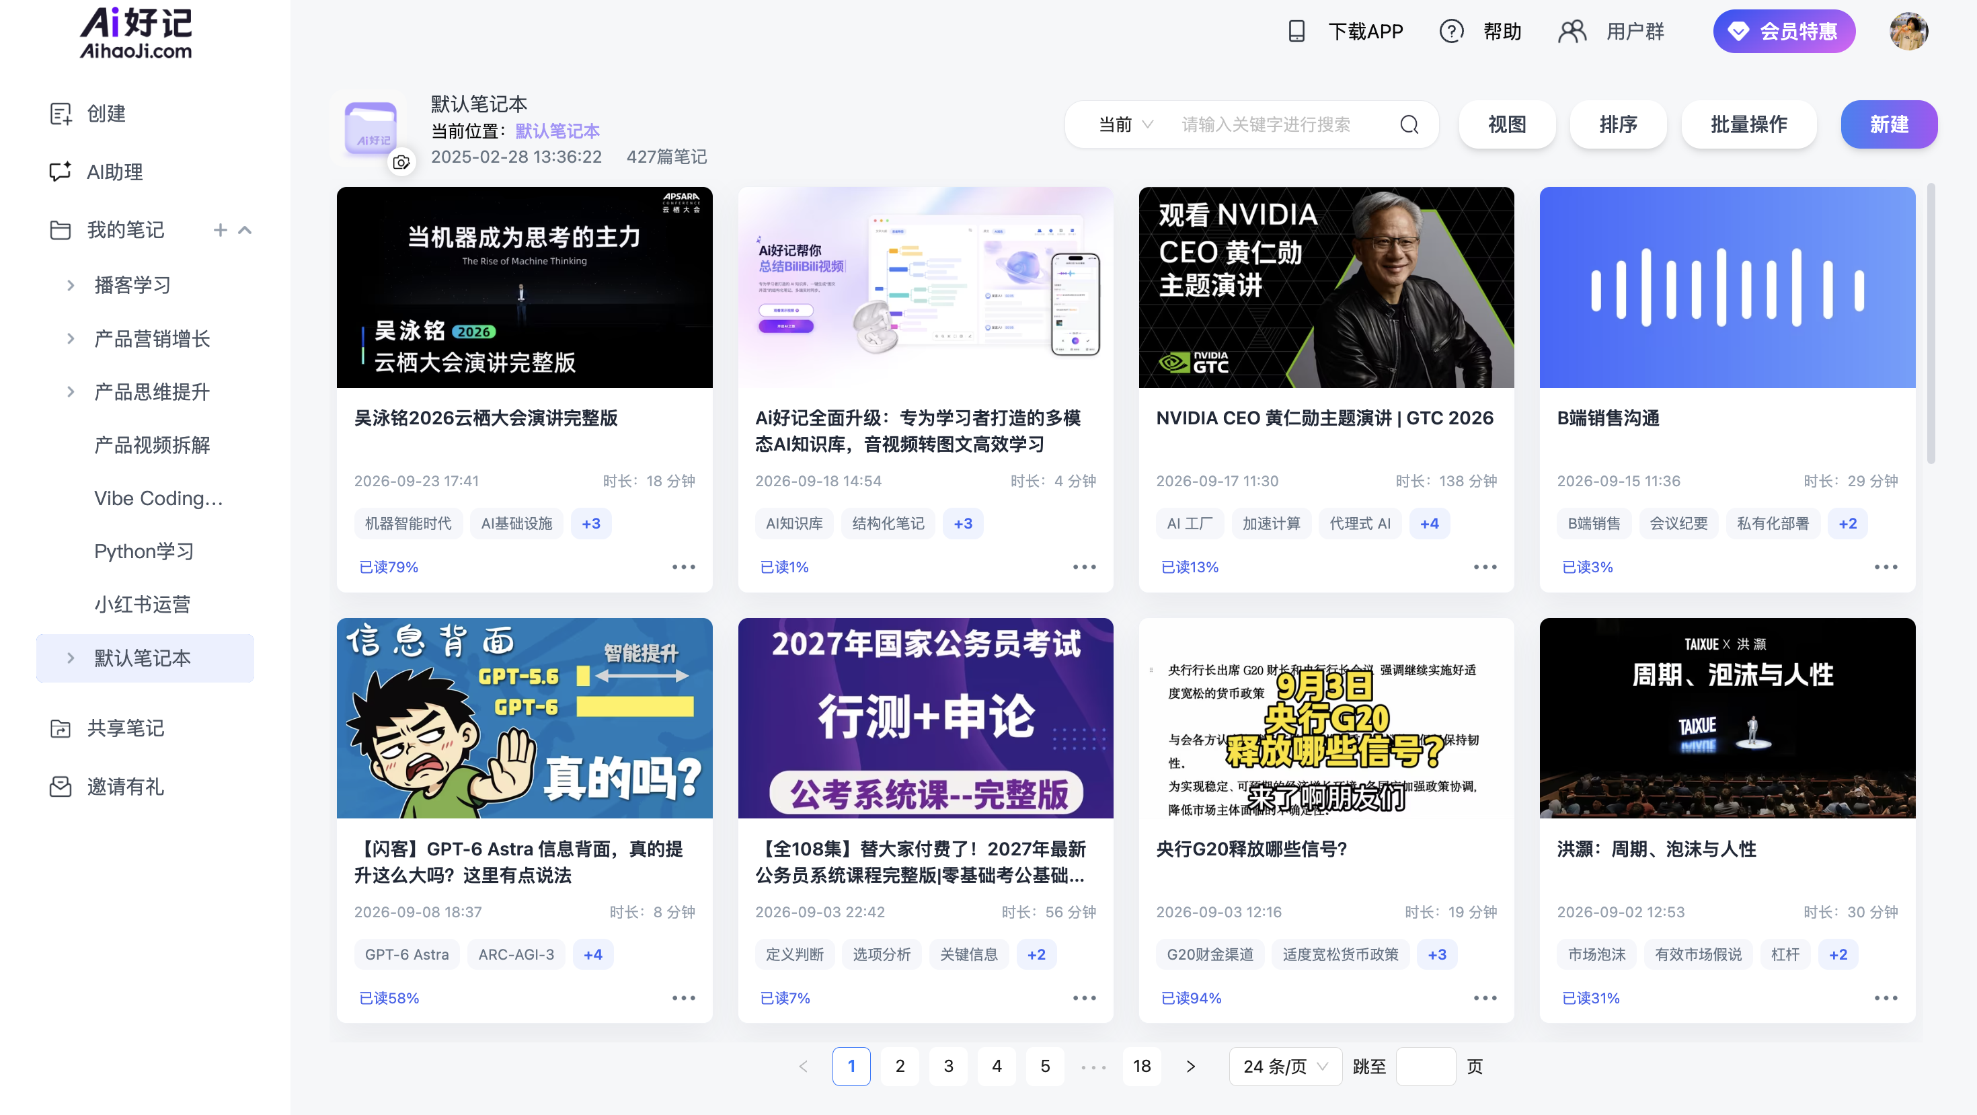1977x1115 pixels.
Task: Click the 跳至 page number input
Action: [1425, 1066]
